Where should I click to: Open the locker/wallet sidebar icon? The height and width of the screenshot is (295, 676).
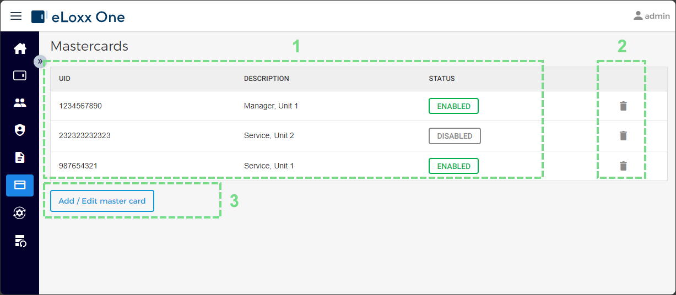click(20, 75)
